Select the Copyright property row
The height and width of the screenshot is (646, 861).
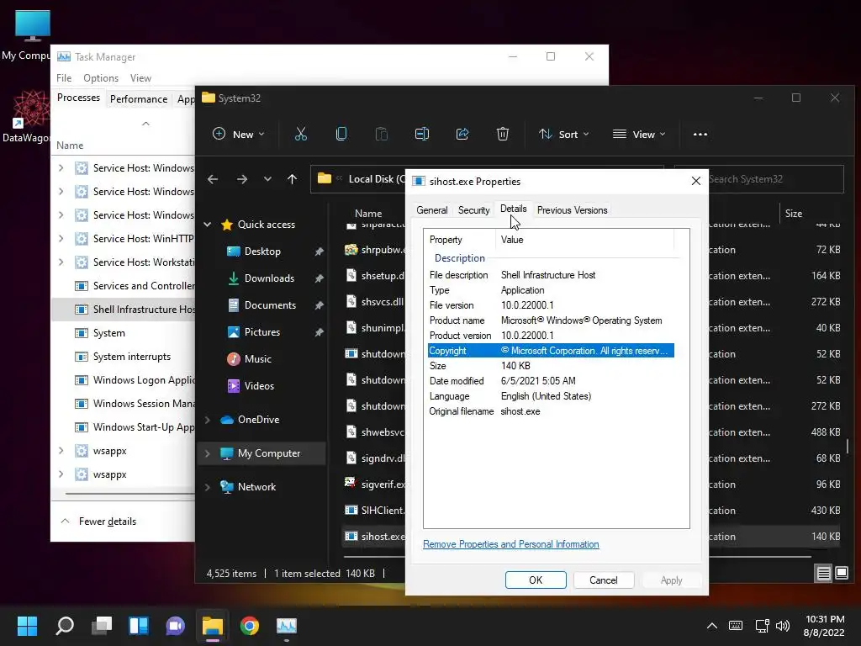551,351
